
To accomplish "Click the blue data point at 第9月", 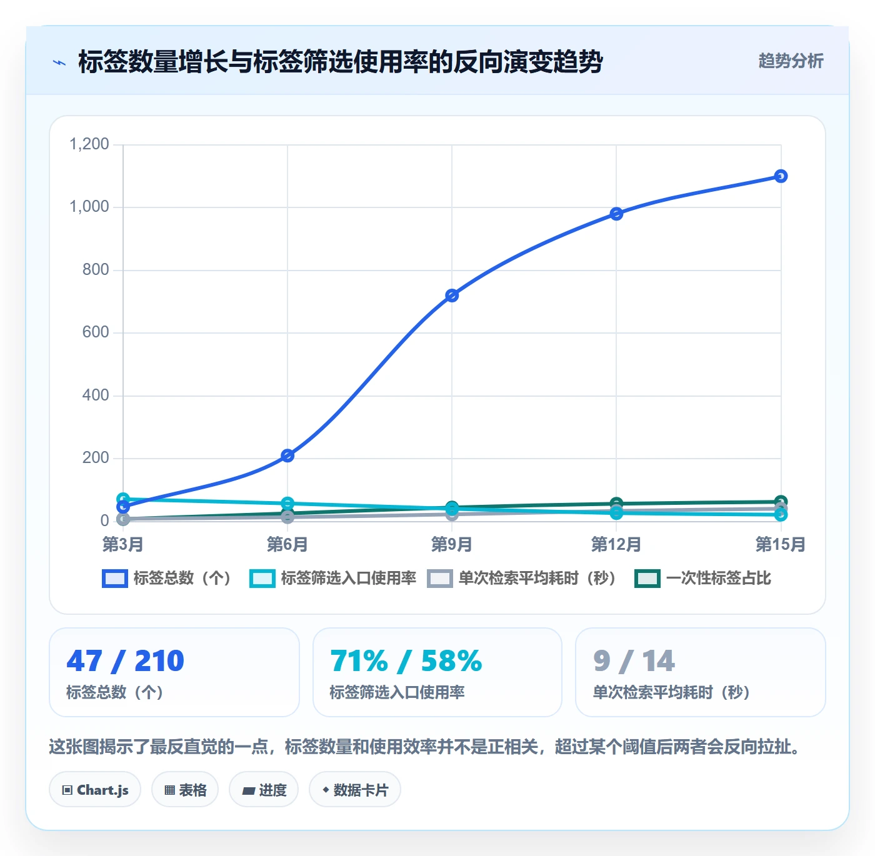I will [452, 296].
